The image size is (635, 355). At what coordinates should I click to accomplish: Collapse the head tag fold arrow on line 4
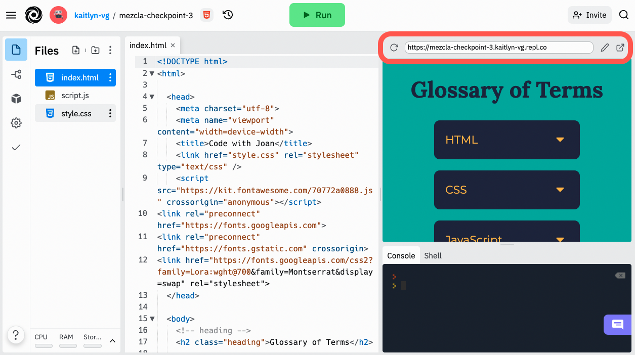152,97
